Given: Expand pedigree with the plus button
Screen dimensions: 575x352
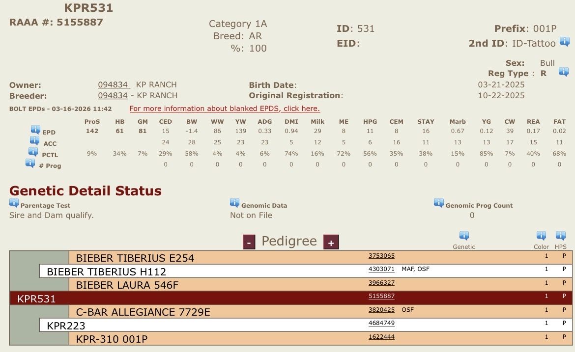Looking at the screenshot, I should [331, 242].
